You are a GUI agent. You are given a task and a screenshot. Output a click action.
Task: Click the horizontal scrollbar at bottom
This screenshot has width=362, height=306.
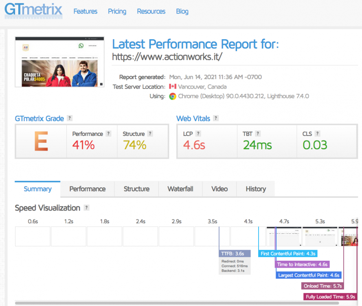pyautogui.click(x=177, y=303)
